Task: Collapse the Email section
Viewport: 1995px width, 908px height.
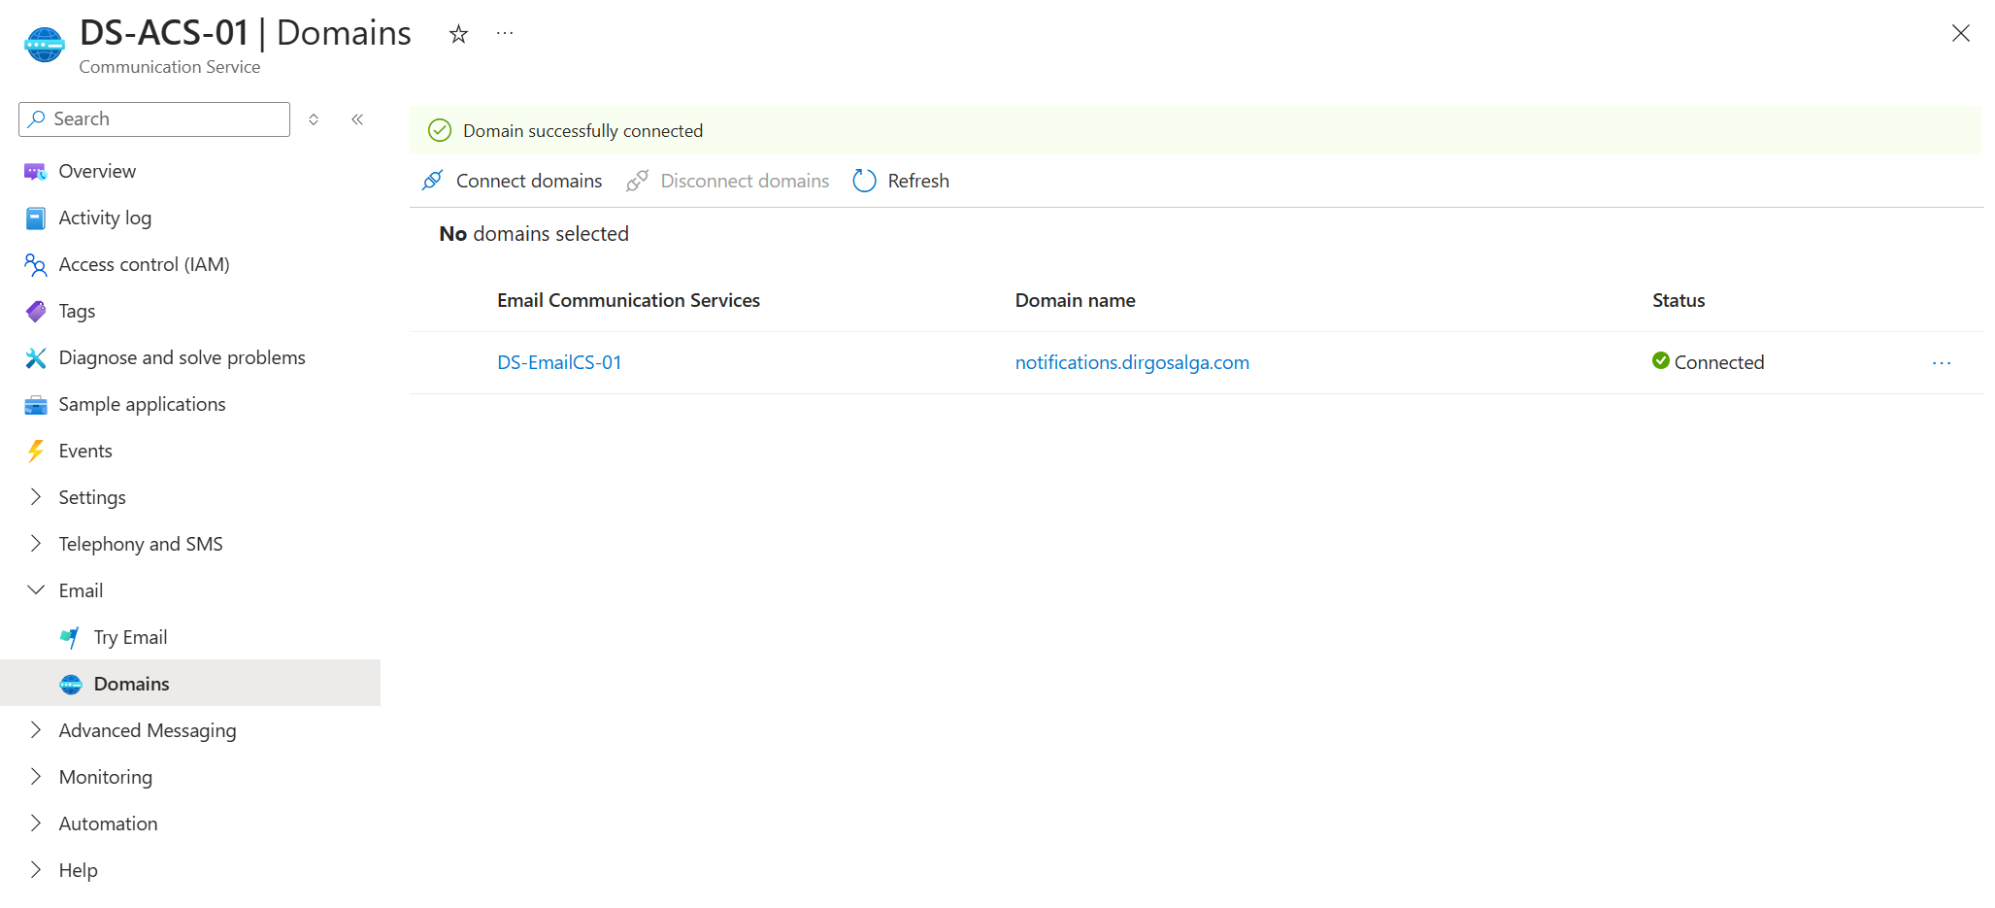Action: click(x=36, y=590)
